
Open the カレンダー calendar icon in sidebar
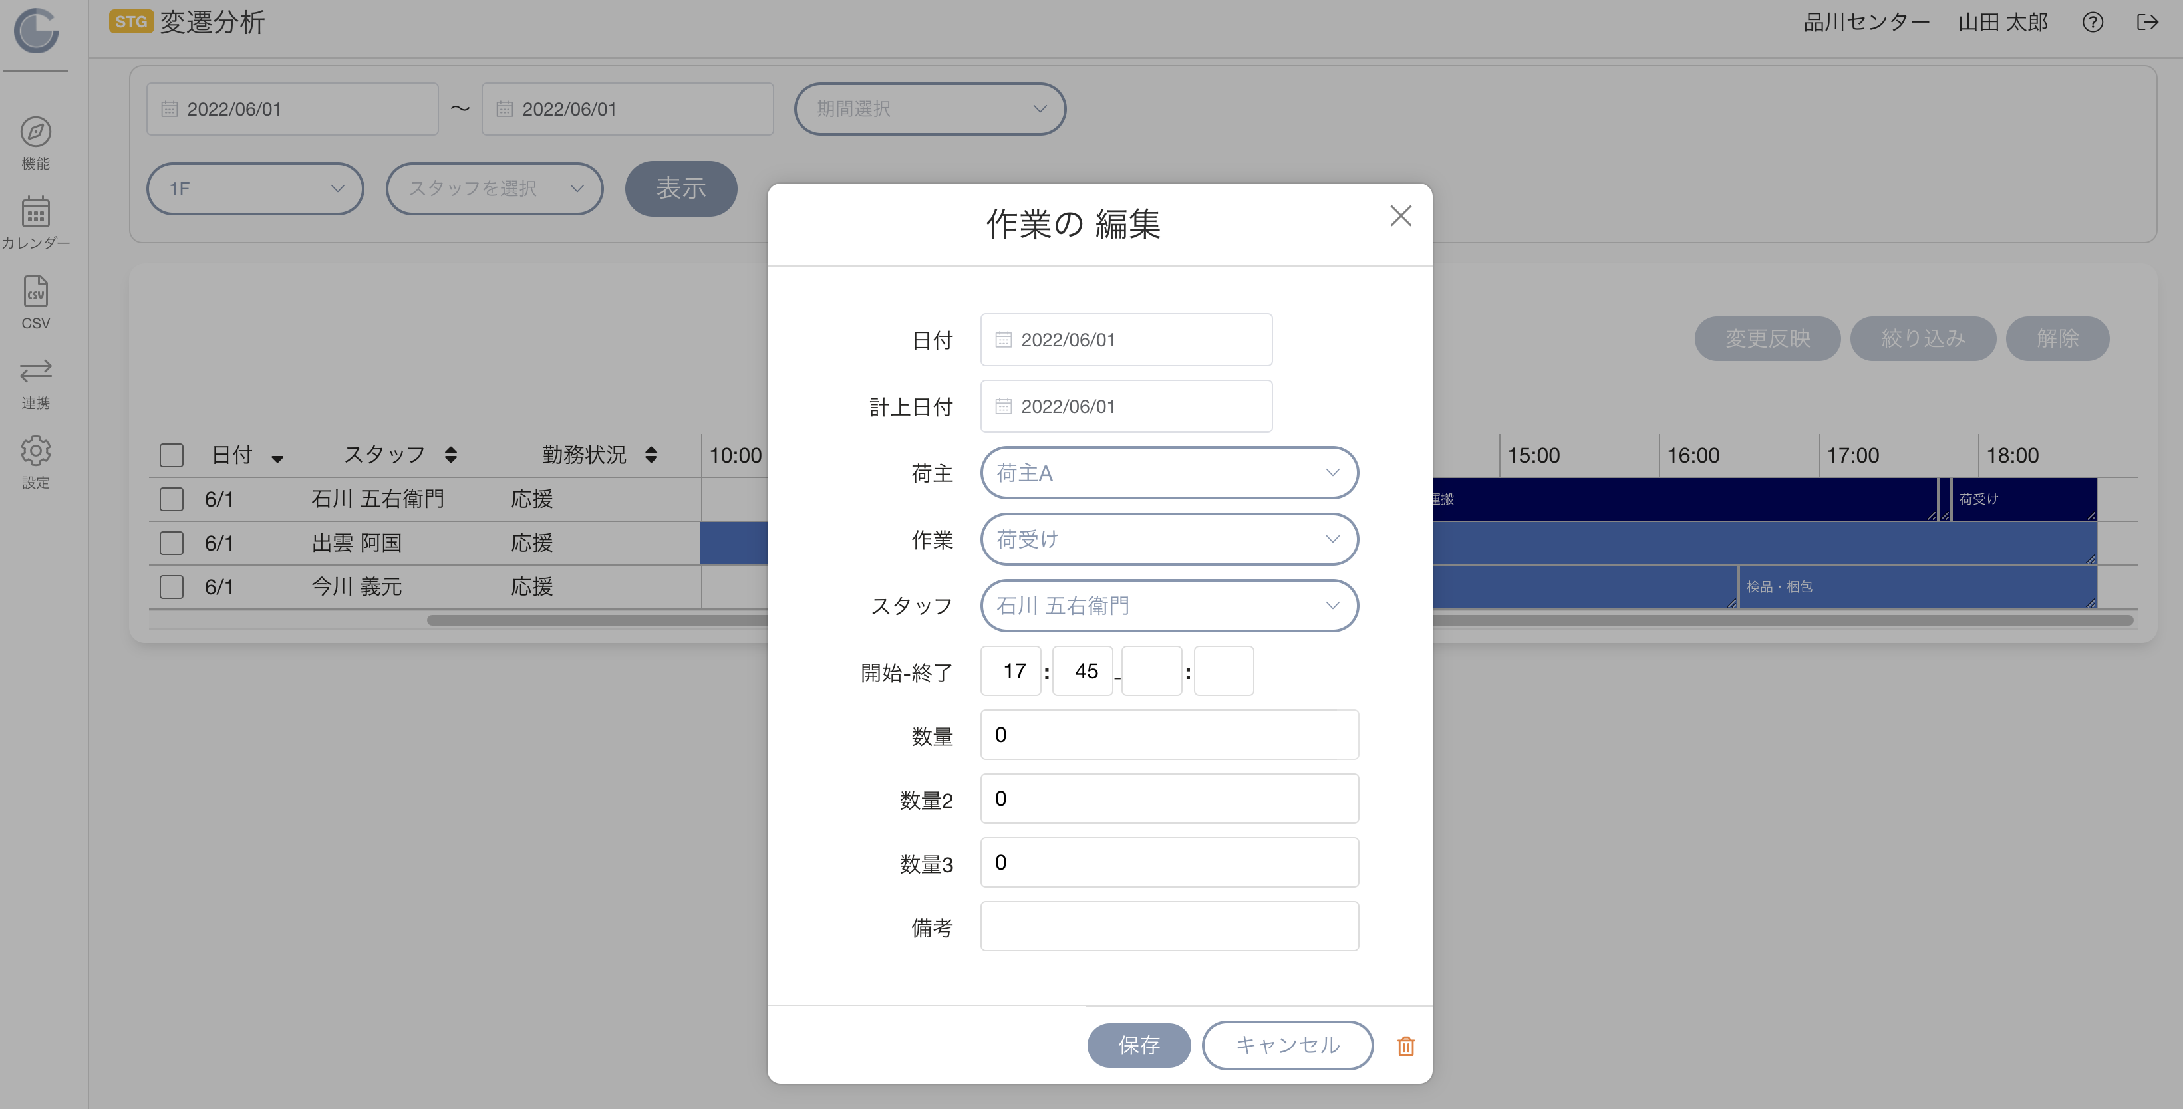point(36,212)
